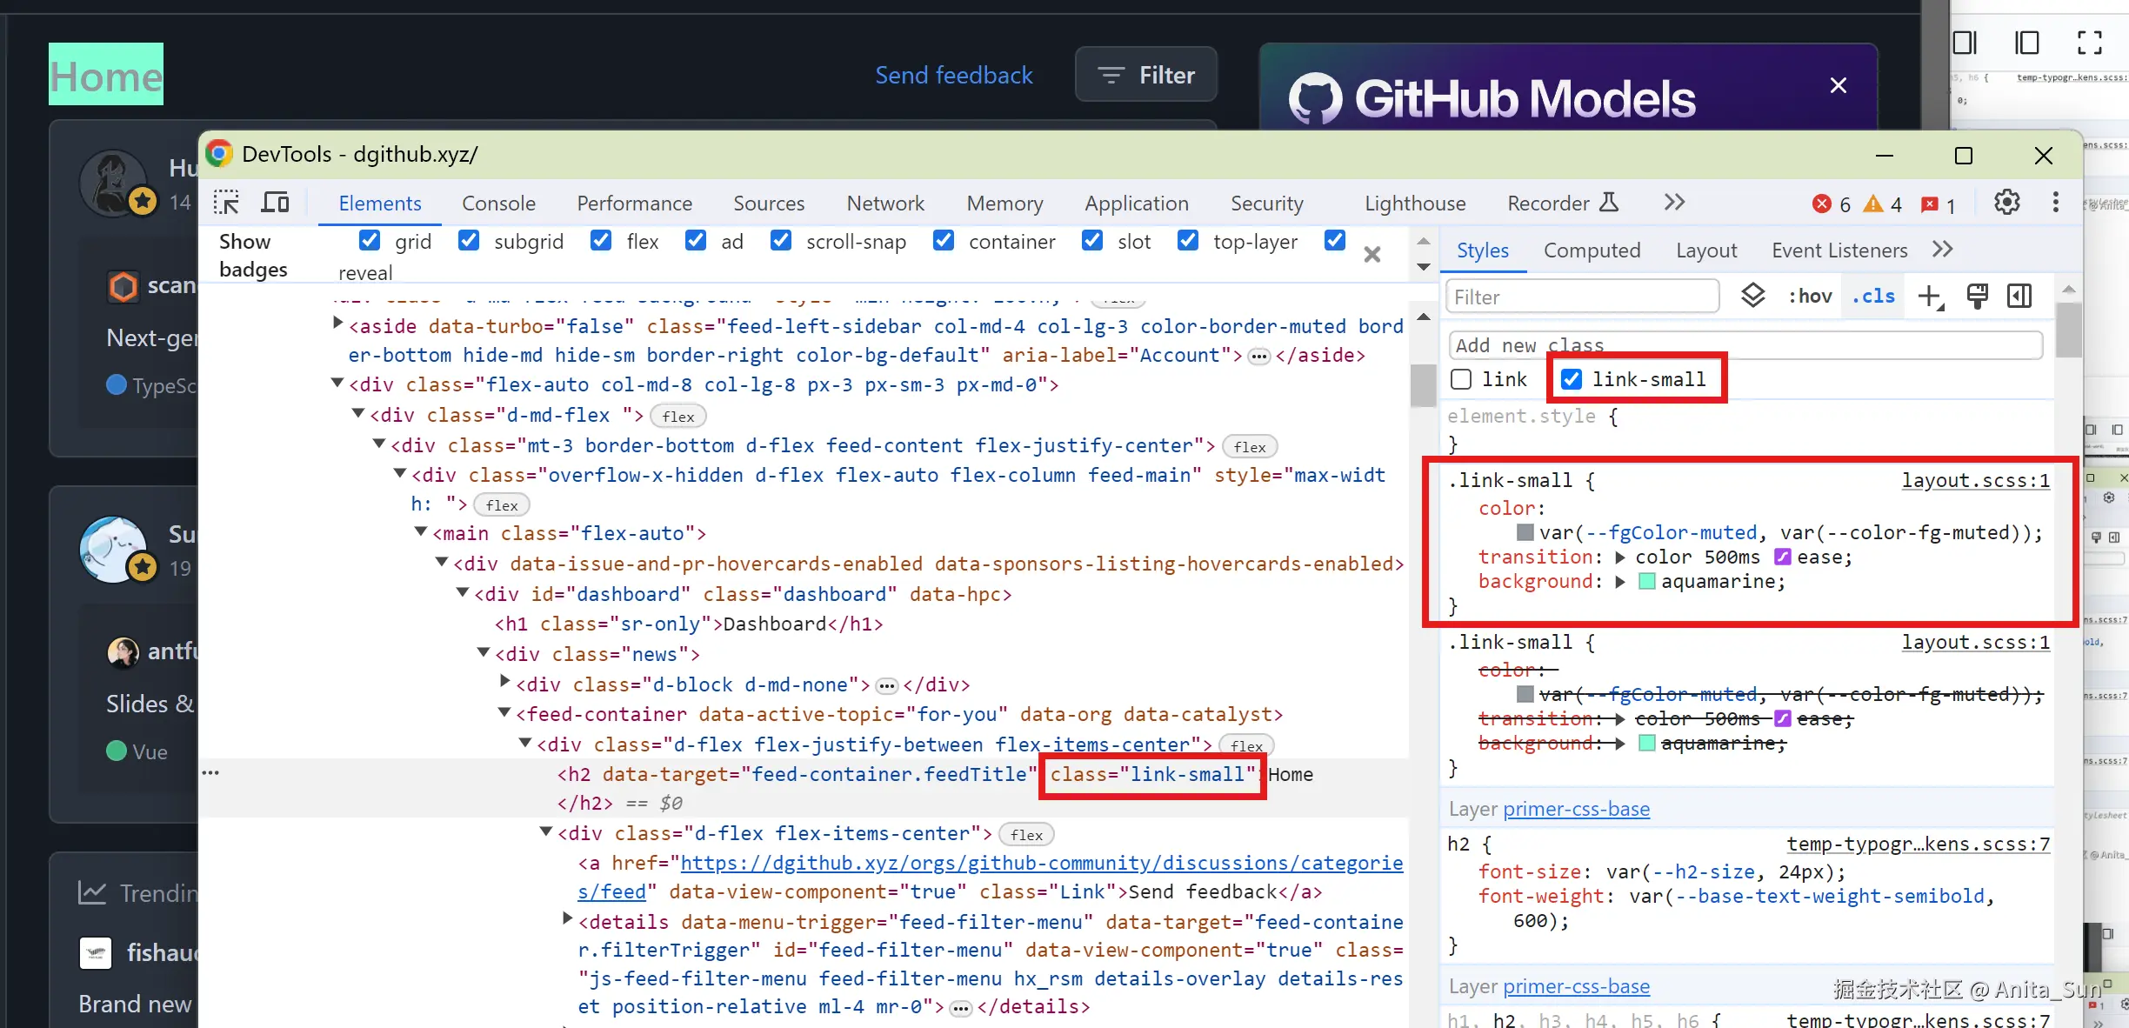The height and width of the screenshot is (1028, 2129).
Task: Check the link class checkbox
Action: click(1462, 379)
